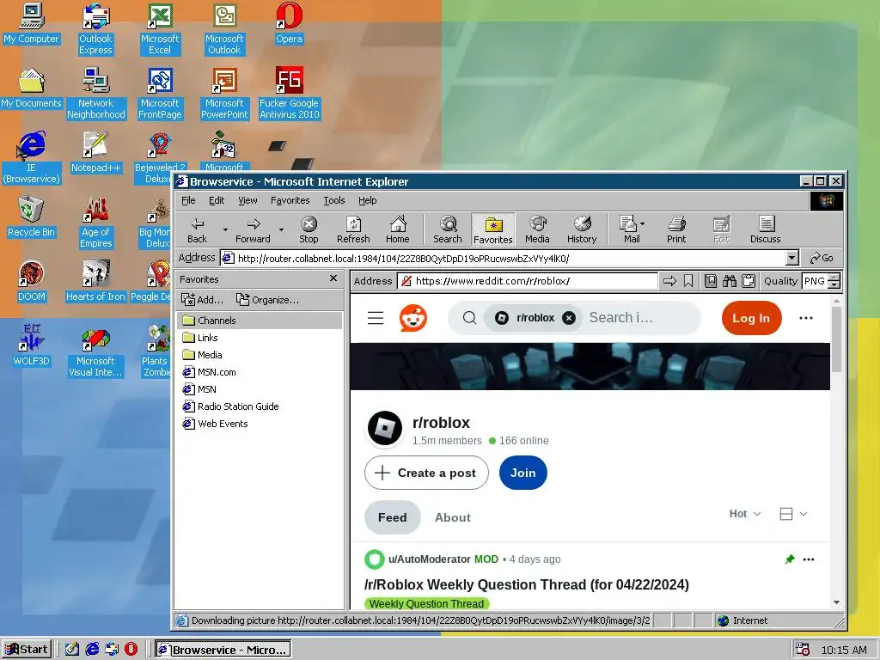Select the Recycle Bin desktop icon
Screen dimensions: 880x660
click(31, 217)
